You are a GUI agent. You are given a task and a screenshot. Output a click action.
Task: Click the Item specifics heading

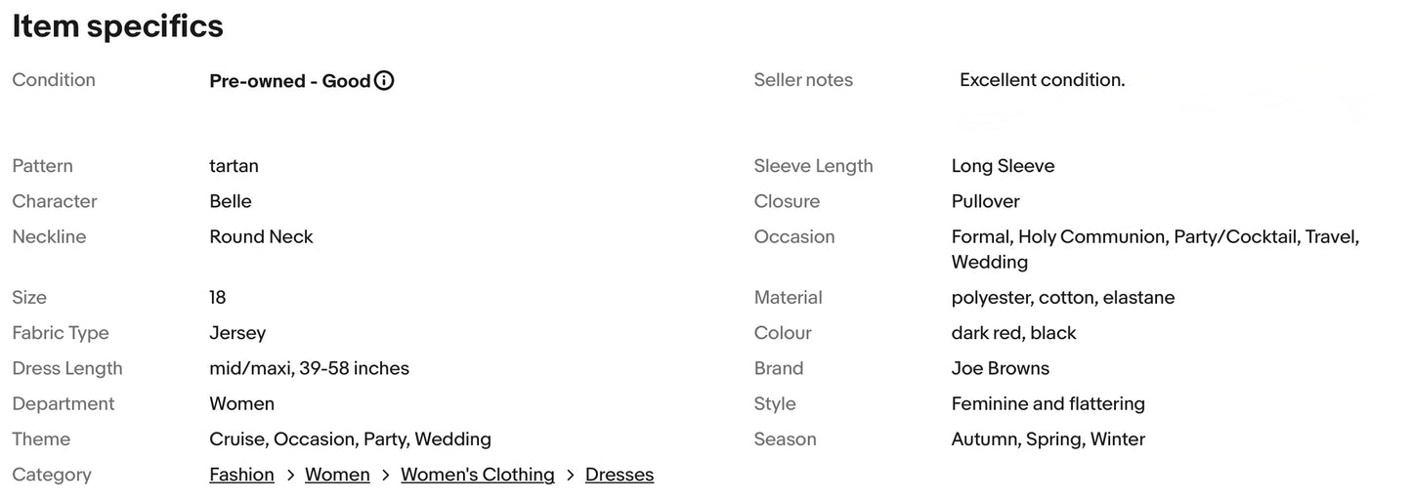pos(117,26)
